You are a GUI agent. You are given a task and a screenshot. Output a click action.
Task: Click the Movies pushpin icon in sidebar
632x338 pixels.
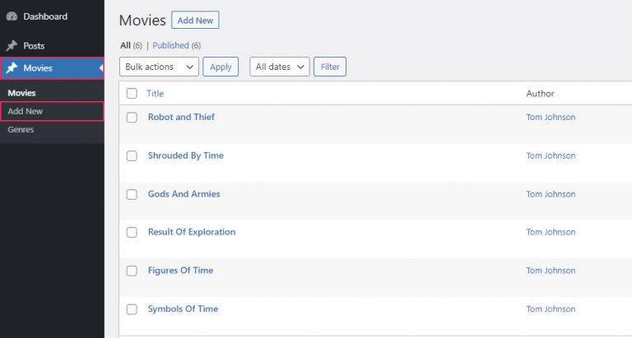click(x=12, y=68)
